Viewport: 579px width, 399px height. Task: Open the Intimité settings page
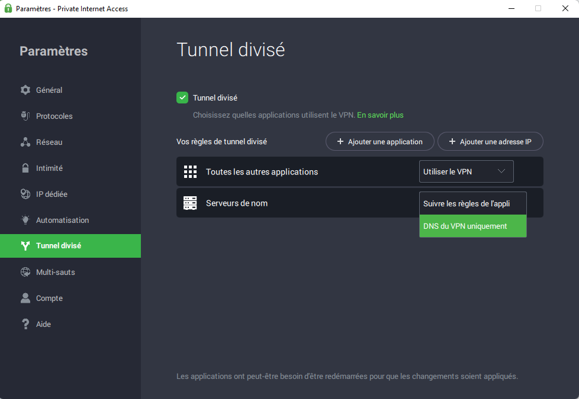pyautogui.click(x=70, y=168)
